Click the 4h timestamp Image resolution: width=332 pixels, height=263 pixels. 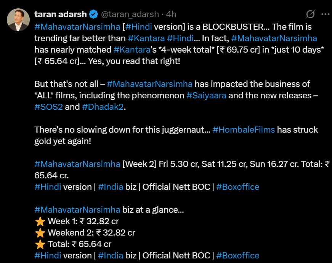coord(172,14)
